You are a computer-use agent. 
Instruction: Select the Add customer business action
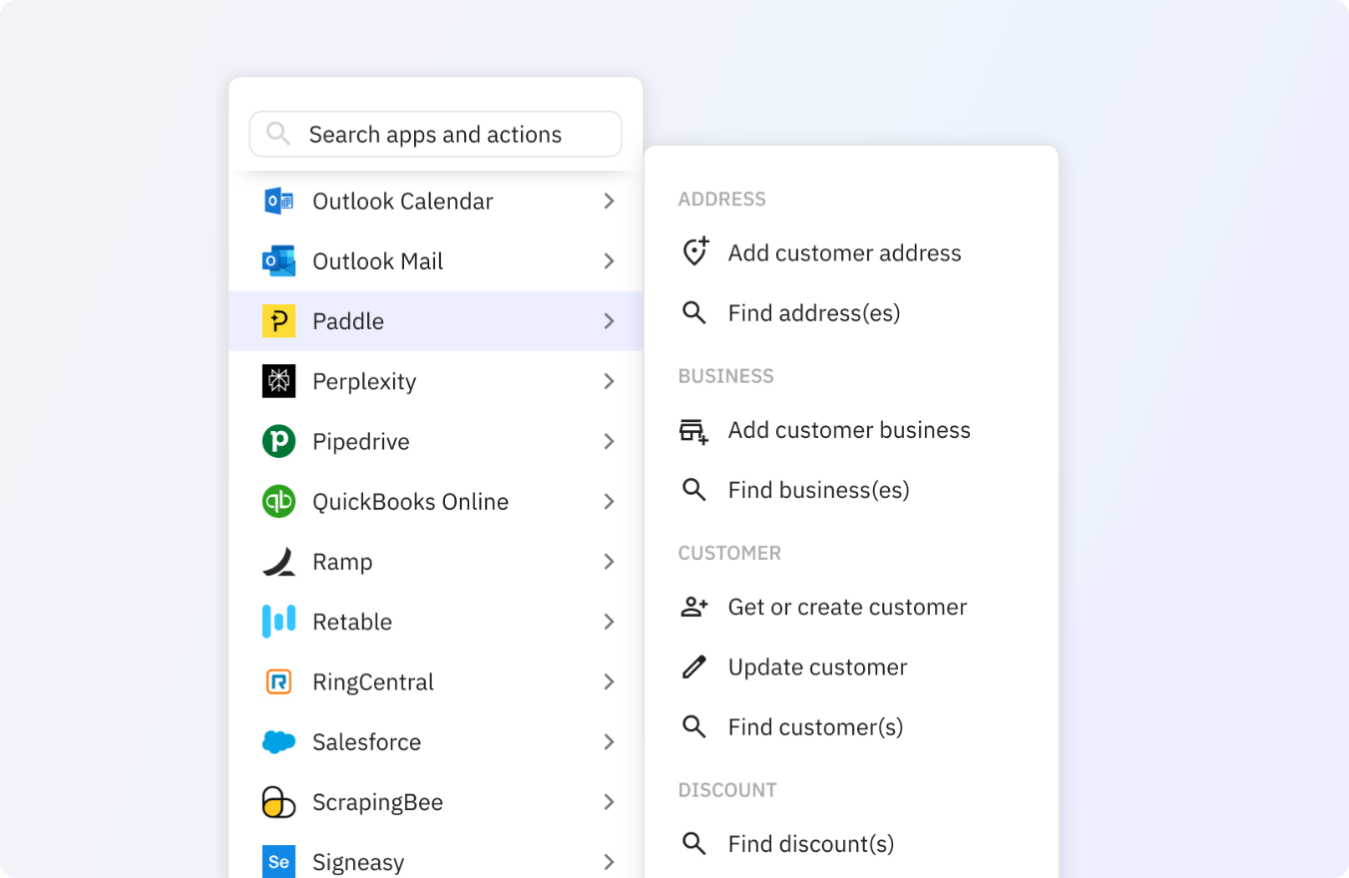tap(851, 430)
